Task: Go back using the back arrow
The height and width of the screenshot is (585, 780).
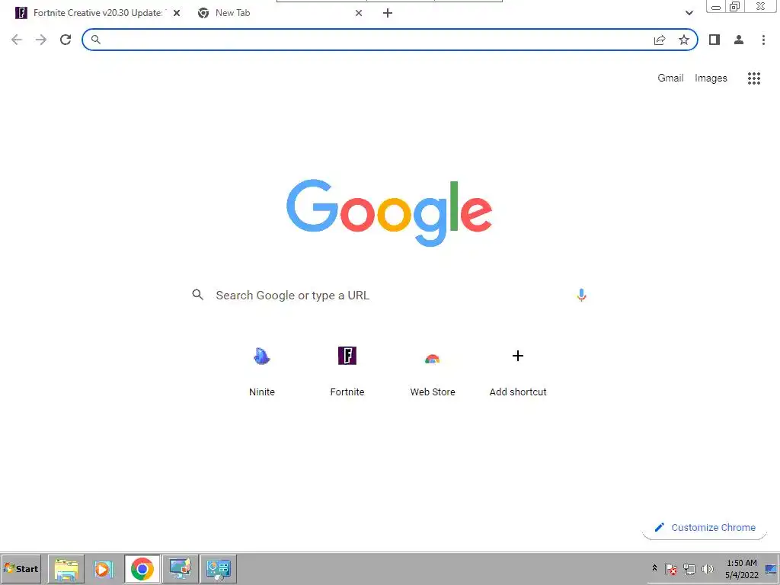Action: (x=17, y=40)
